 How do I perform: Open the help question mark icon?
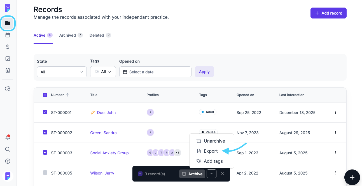pos(8,161)
